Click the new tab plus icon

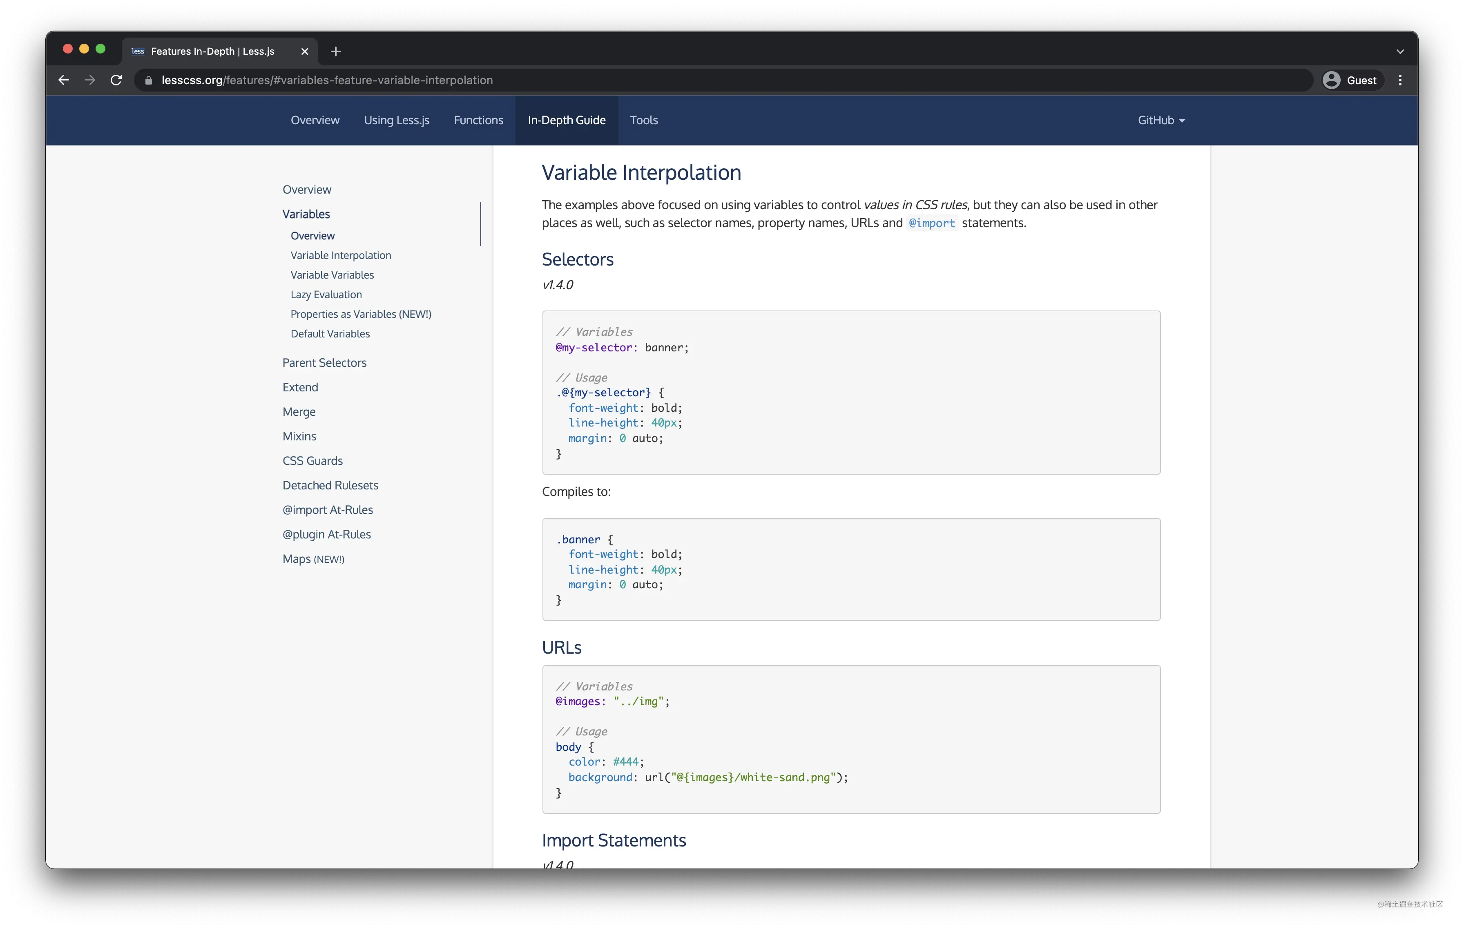pos(336,50)
